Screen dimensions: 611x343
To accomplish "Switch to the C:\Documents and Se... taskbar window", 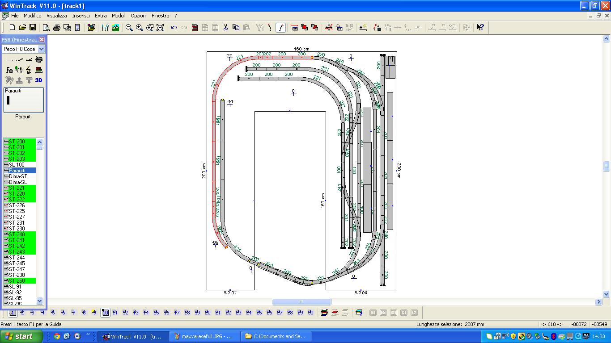I will click(x=276, y=336).
